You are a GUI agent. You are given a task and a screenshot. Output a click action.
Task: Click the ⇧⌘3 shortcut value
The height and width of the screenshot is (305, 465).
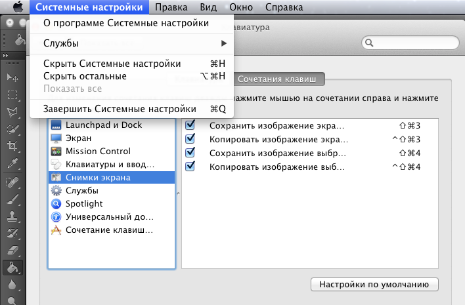pos(410,125)
